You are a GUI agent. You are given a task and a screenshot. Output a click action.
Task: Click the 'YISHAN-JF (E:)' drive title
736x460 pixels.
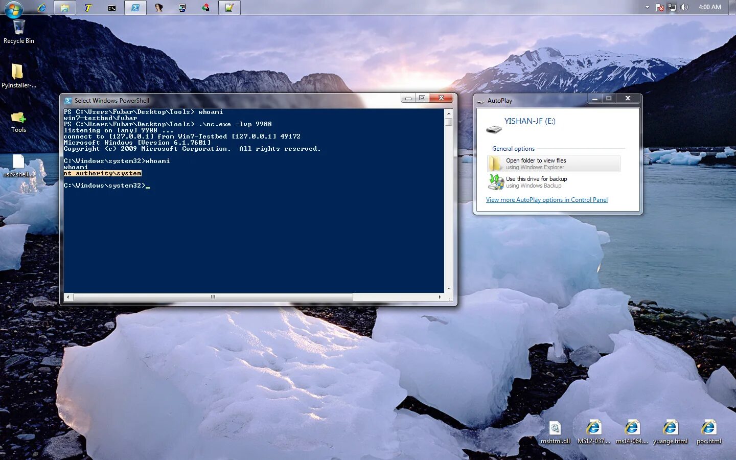[x=530, y=121]
